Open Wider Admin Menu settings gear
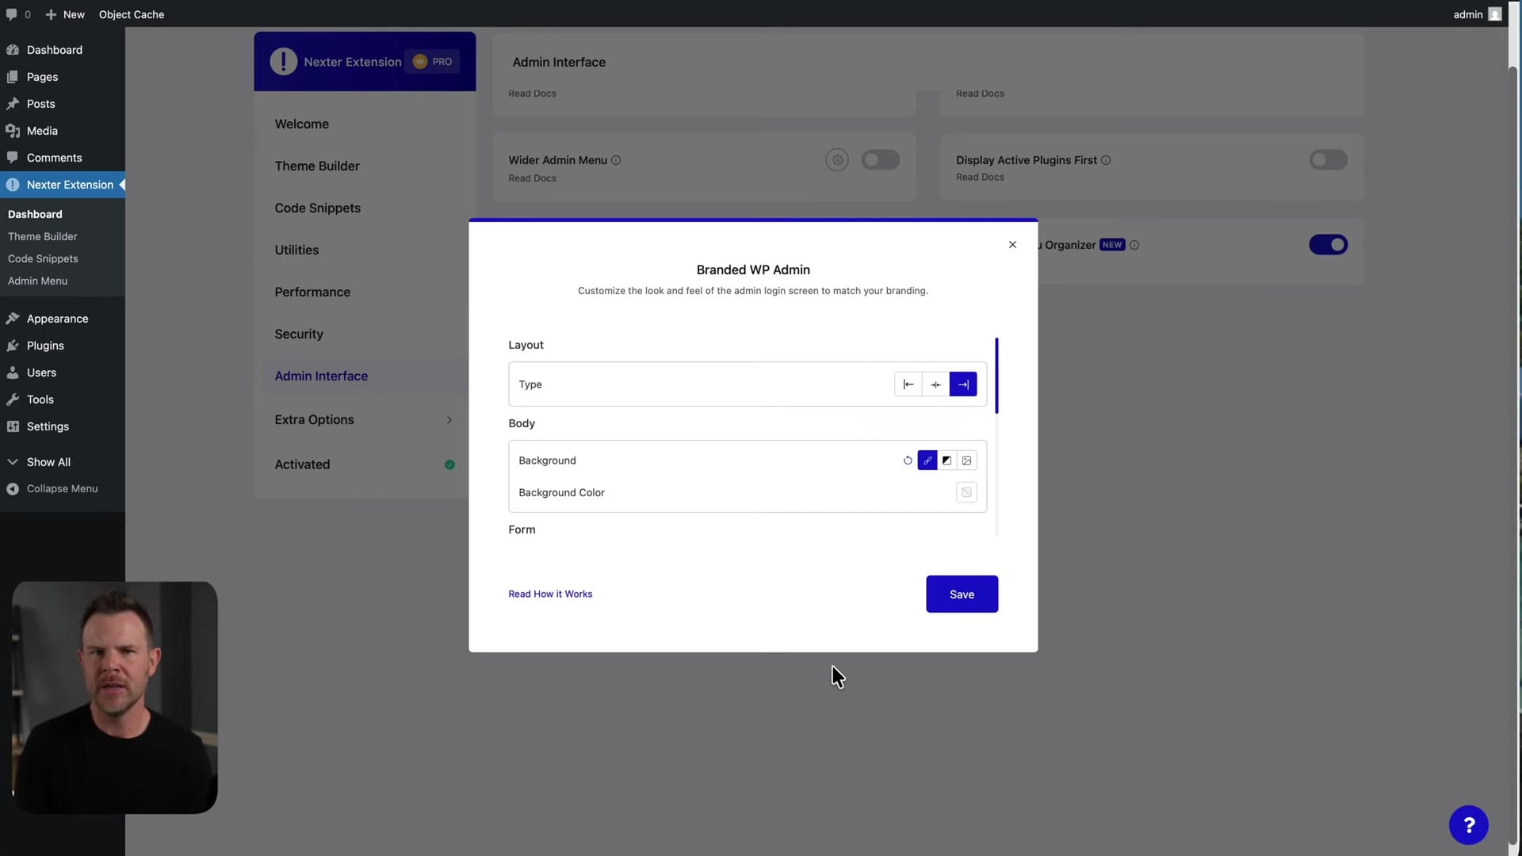The height and width of the screenshot is (856, 1522). (837, 160)
